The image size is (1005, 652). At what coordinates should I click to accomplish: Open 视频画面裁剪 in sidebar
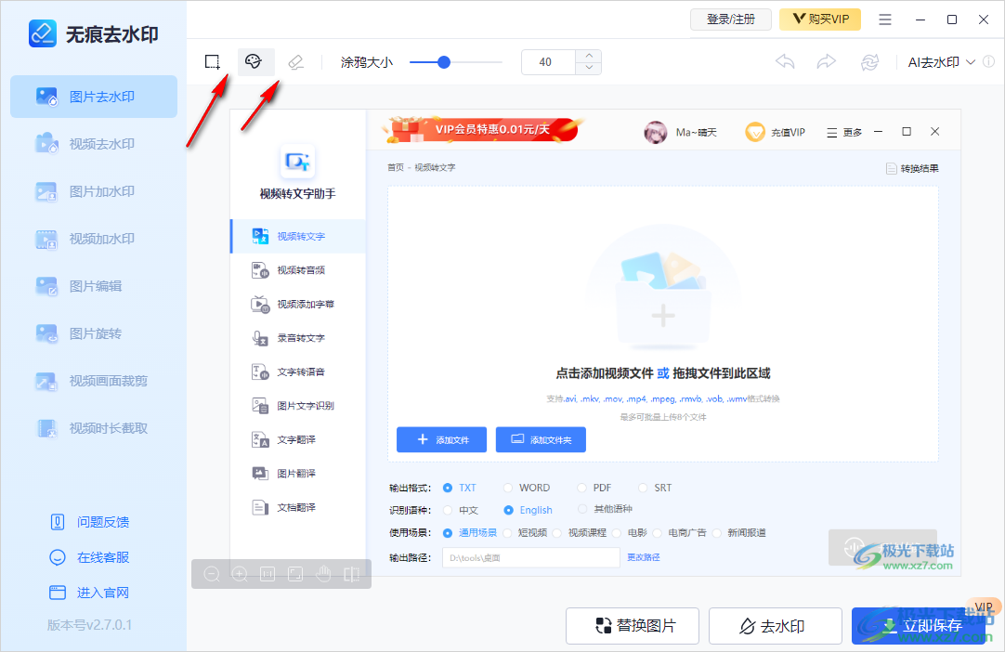[94, 382]
